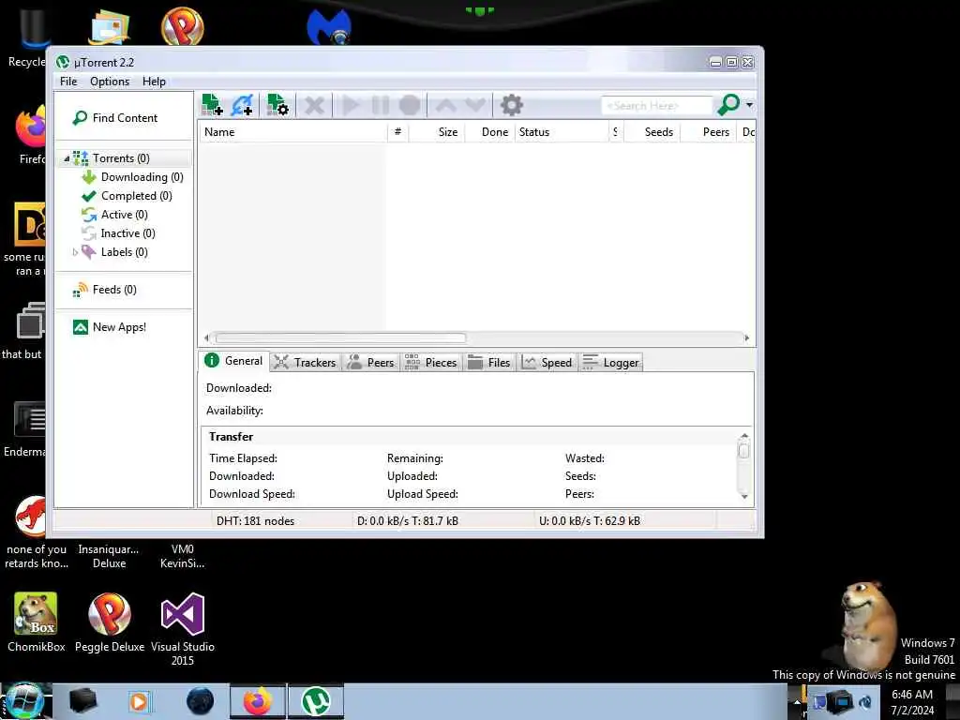
Task: Expand the Labels tree node
Action: coord(75,252)
